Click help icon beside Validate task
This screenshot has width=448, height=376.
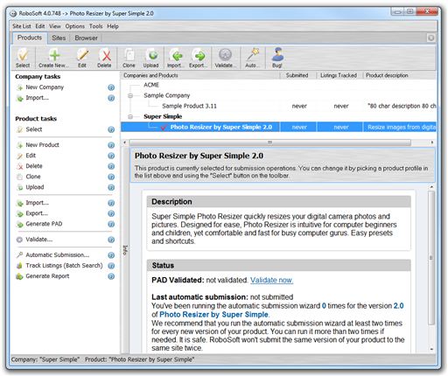[x=111, y=240]
